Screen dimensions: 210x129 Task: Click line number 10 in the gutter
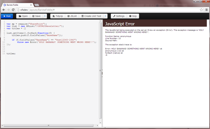(x=4, y=42)
